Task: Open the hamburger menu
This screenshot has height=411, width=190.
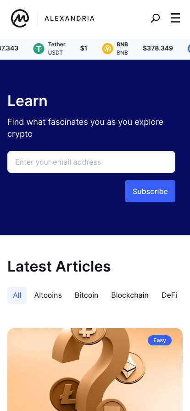Action: (x=175, y=18)
